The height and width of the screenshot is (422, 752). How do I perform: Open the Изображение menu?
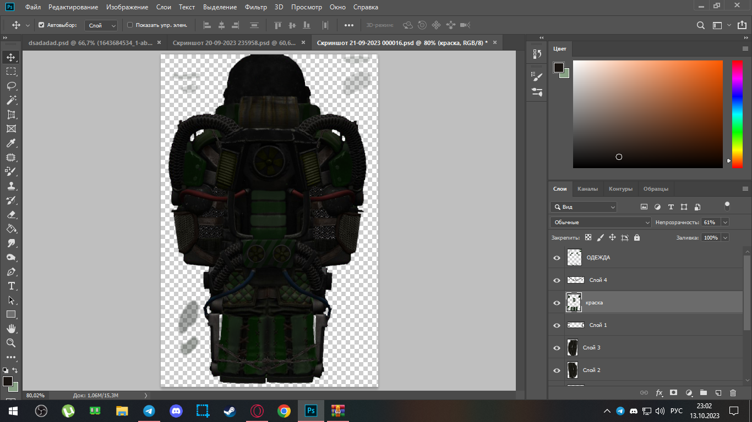127,7
